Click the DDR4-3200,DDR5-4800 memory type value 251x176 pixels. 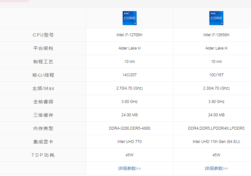click(x=129, y=128)
